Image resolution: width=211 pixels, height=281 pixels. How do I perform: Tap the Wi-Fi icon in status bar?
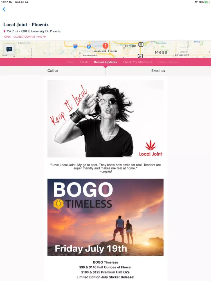tap(196, 2)
